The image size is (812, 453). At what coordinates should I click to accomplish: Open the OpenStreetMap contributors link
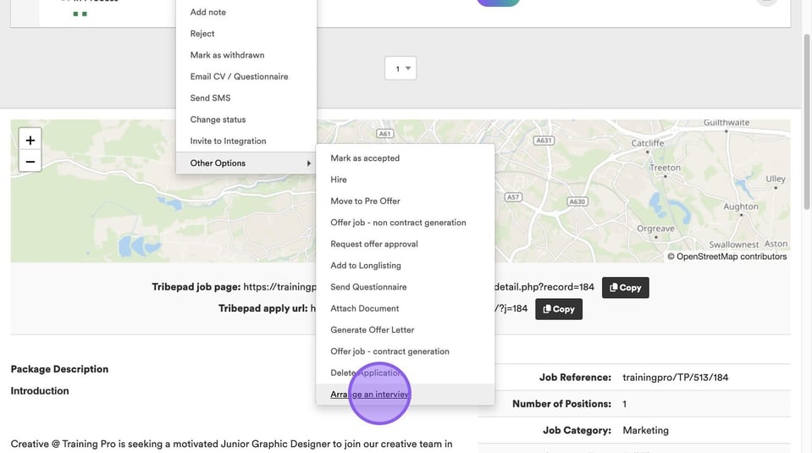tap(732, 257)
